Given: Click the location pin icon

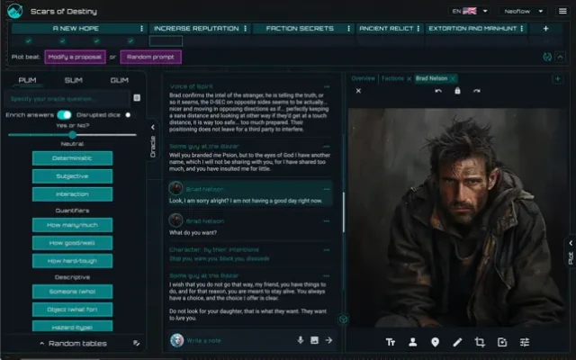Looking at the screenshot, I should [435, 342].
